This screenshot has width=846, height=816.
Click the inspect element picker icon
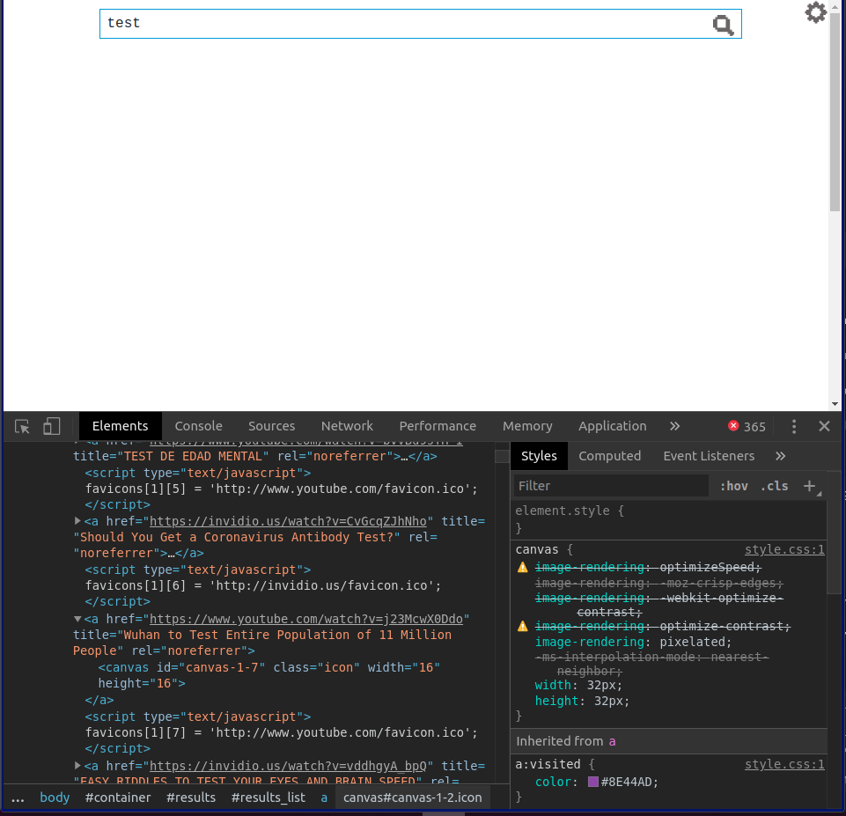21,426
